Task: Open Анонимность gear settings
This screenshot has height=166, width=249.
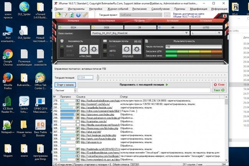Action: click(94, 49)
